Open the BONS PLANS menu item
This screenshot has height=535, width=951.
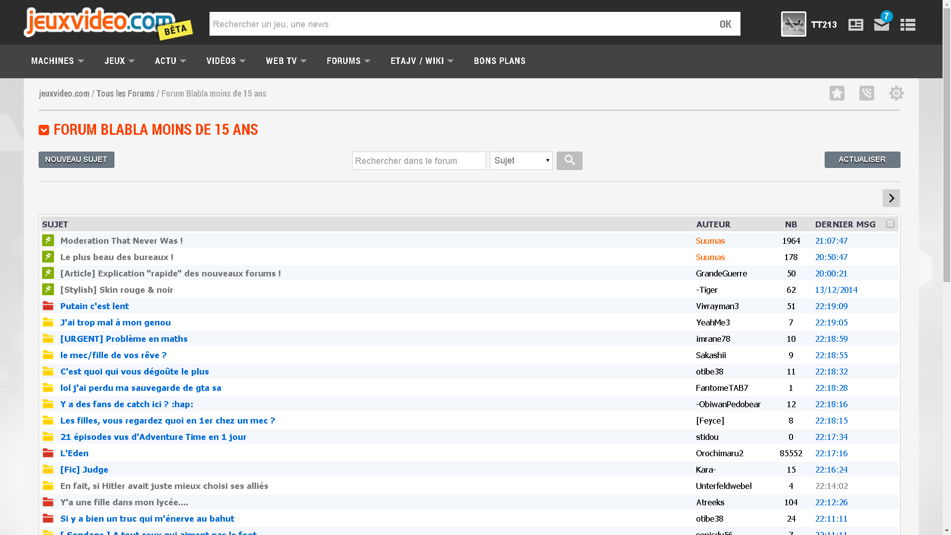tap(499, 61)
